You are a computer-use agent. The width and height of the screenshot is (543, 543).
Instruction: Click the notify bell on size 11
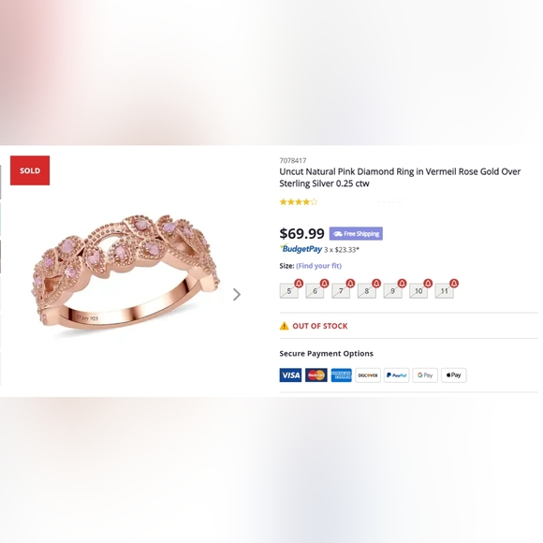click(454, 284)
